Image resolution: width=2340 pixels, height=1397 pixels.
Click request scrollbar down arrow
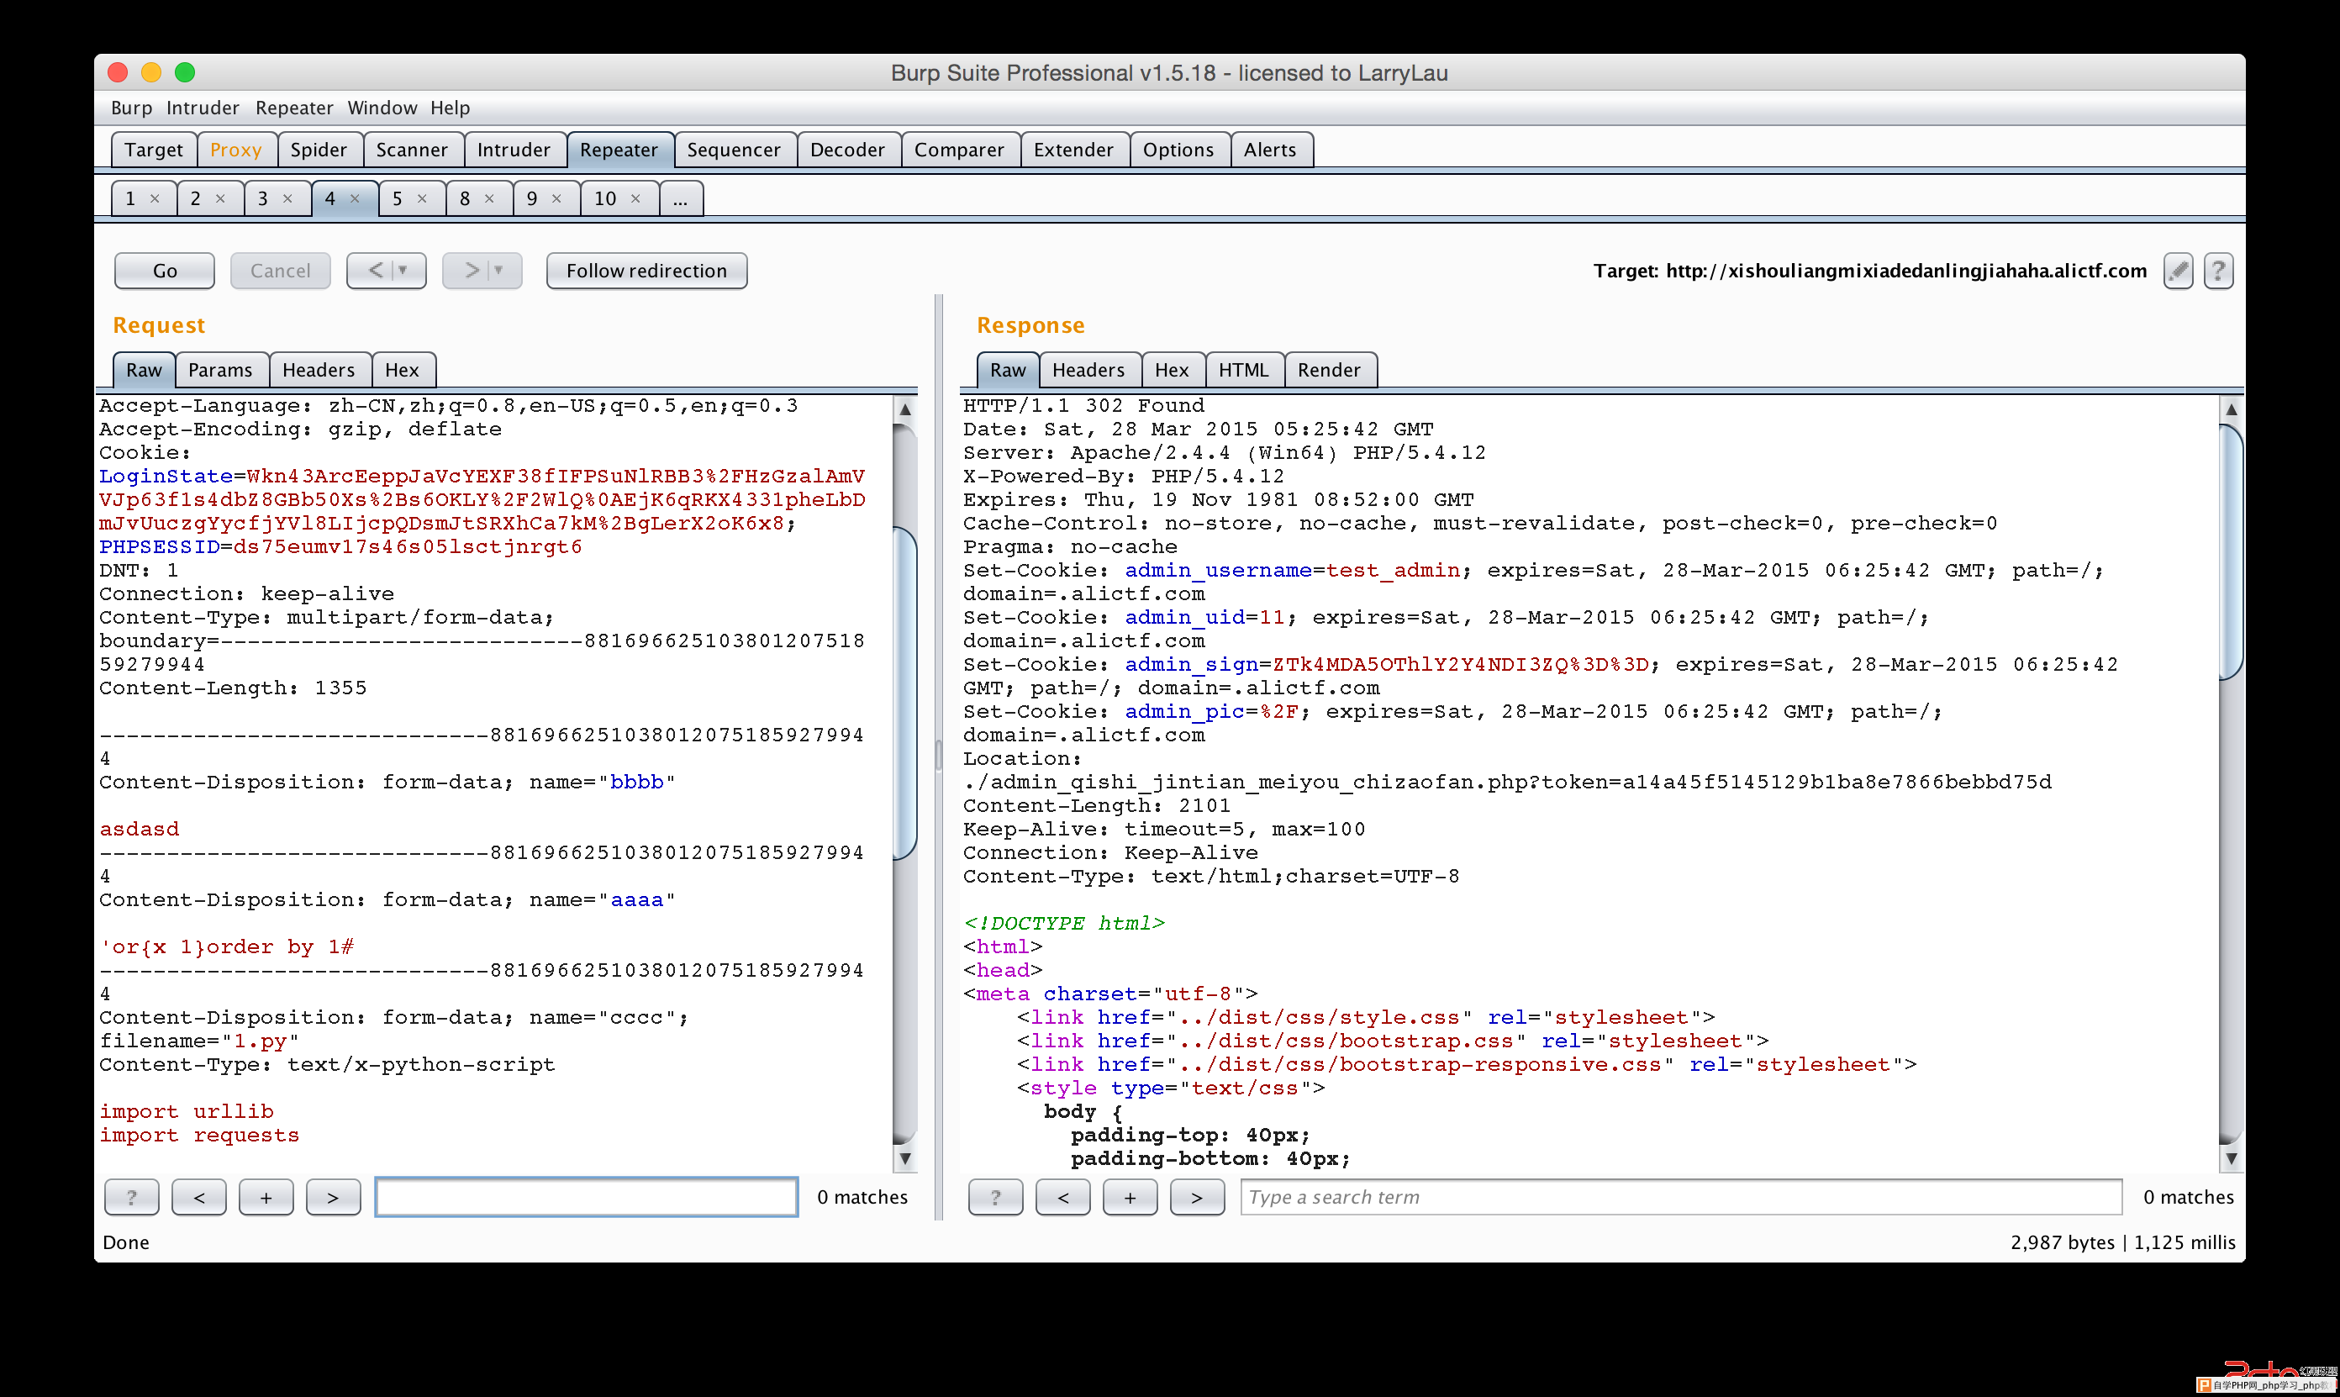pyautogui.click(x=904, y=1159)
